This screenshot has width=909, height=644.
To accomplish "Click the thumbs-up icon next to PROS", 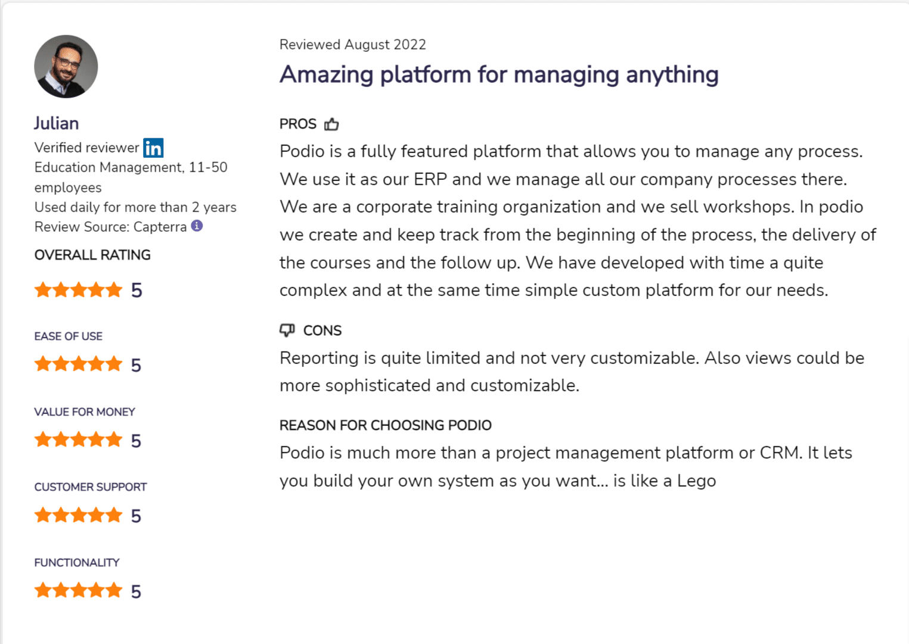I will pos(331,124).
